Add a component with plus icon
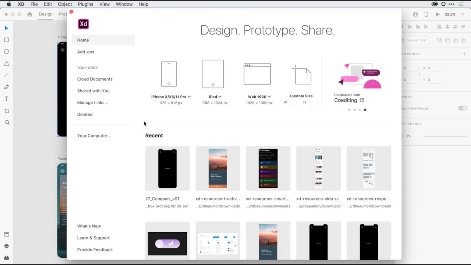 464,54
